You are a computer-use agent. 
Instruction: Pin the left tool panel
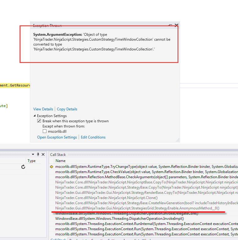(x=38, y=154)
